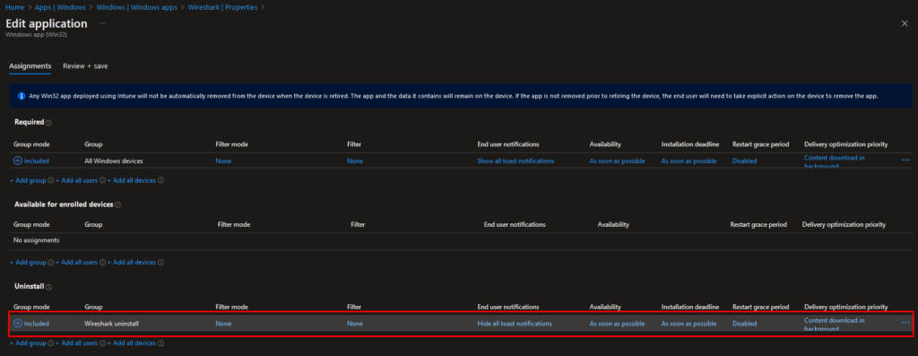This screenshot has height=356, width=918.
Task: Open Filter None link for Wireshark uninstall
Action: tap(355, 323)
